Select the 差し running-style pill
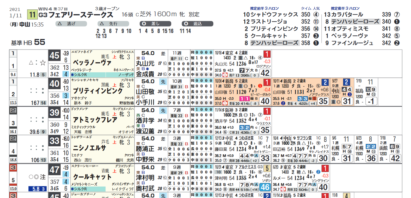 tap(155, 24)
